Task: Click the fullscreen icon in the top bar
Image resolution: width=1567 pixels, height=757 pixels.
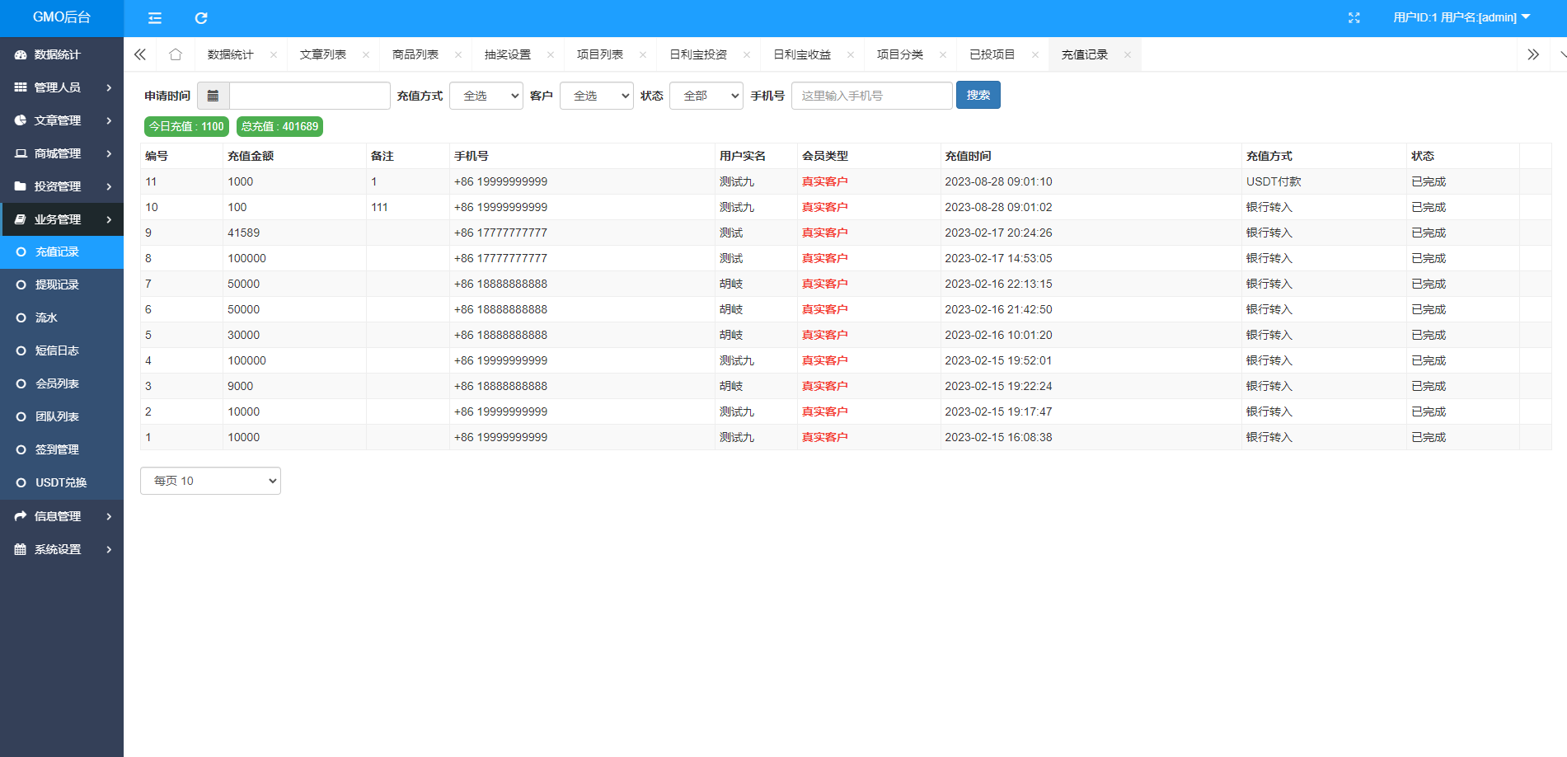Action: (x=1354, y=17)
